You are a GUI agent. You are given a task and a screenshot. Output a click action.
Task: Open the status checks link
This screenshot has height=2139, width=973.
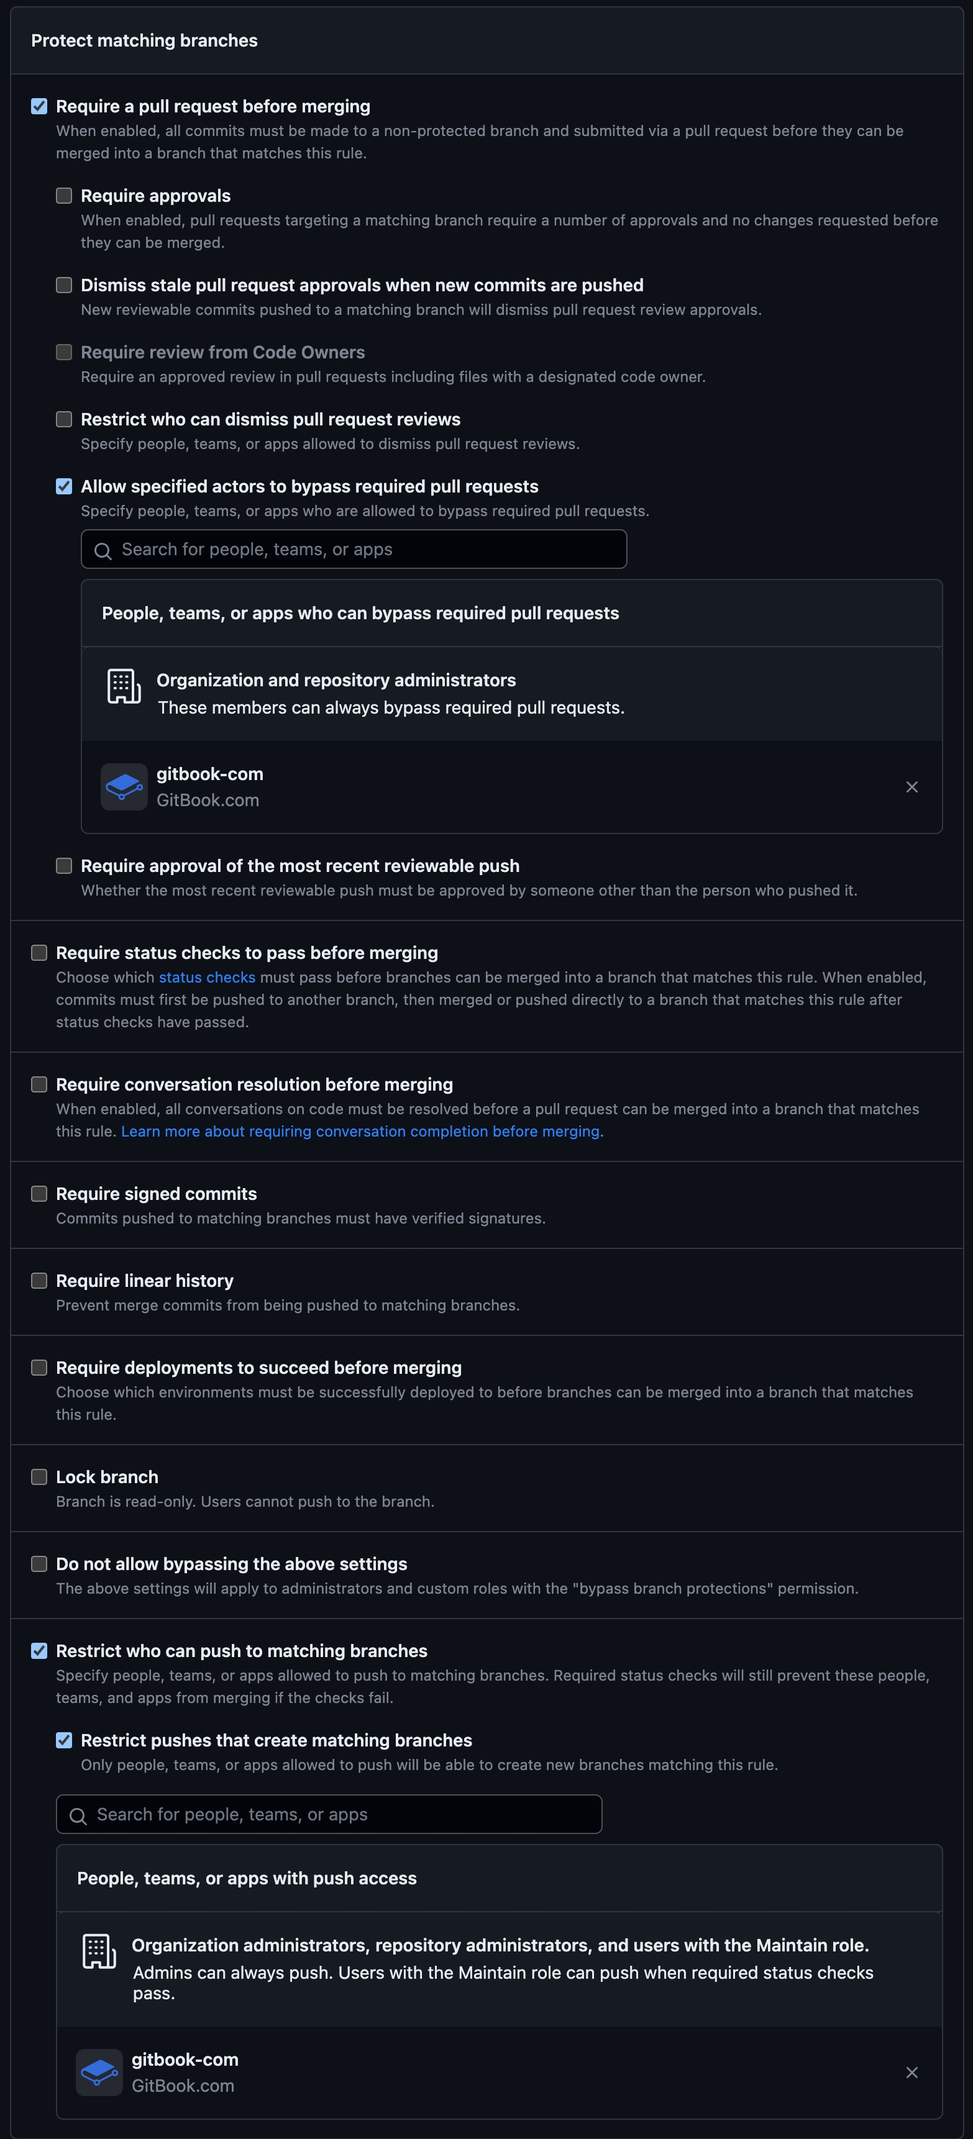pos(207,978)
